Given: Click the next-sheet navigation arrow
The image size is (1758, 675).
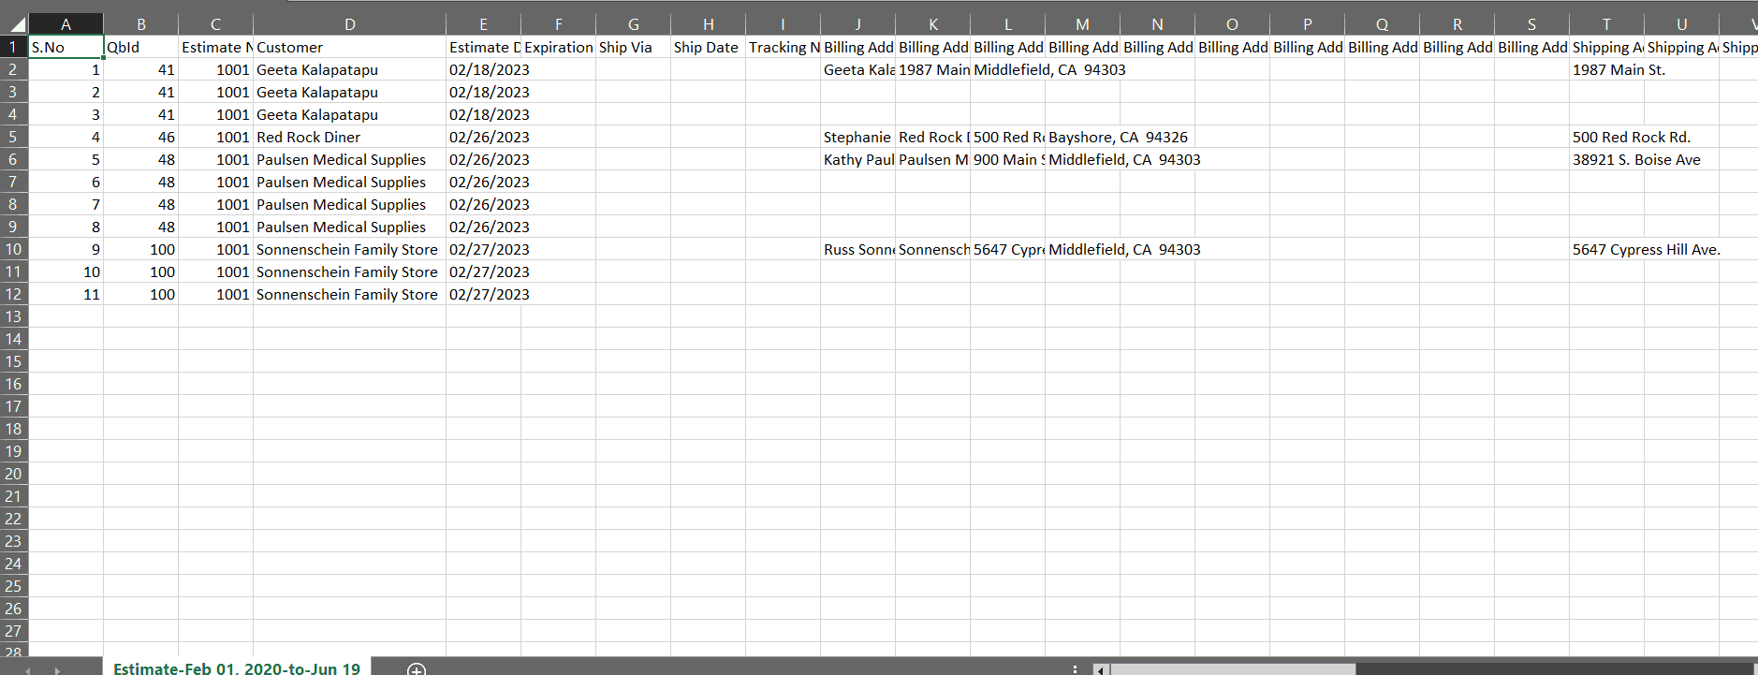Looking at the screenshot, I should point(57,670).
